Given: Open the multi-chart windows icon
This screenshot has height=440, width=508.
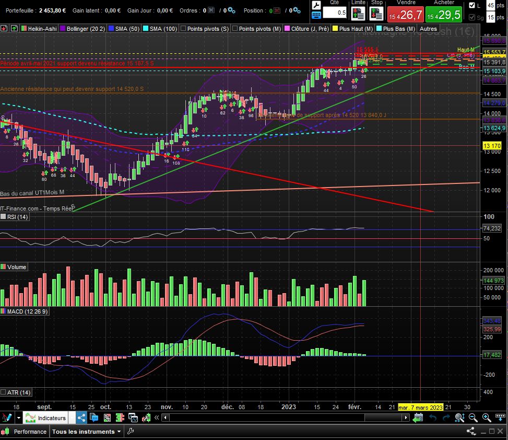Looking at the screenshot, I should click(133, 418).
